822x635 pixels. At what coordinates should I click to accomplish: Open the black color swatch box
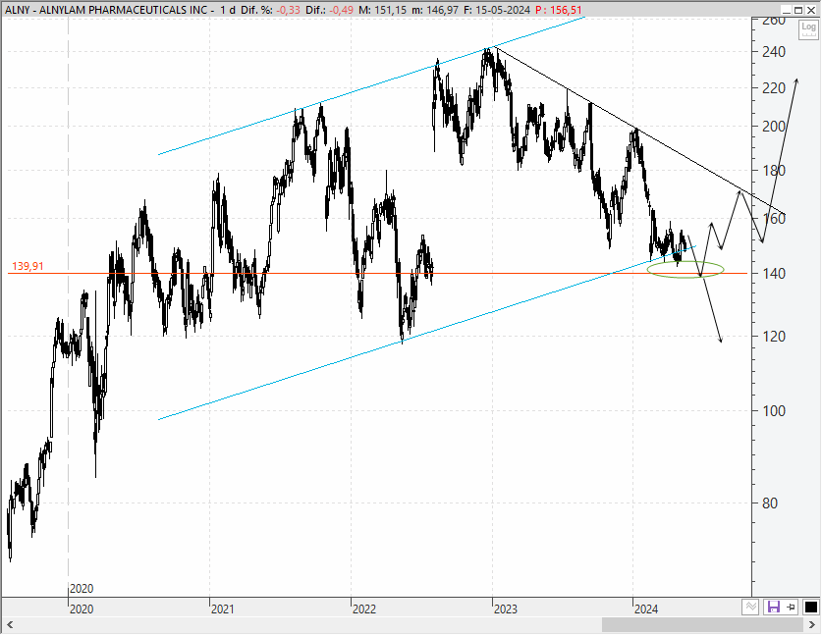[810, 608]
